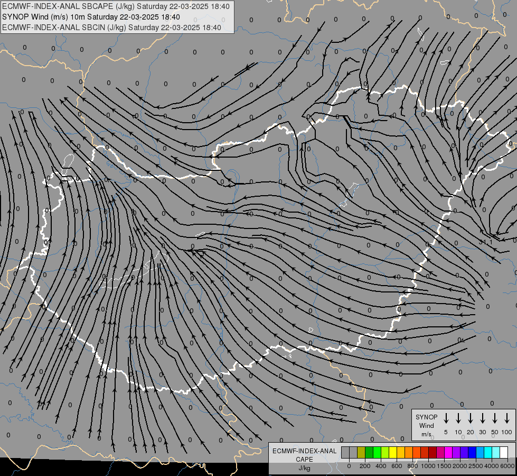Viewport: 517px width, 476px height.
Task: Click the 2000 tick label on the CAPE scale
Action: point(460,466)
